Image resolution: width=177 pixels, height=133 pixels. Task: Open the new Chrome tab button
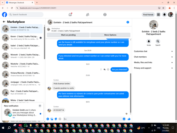pos(37,2)
